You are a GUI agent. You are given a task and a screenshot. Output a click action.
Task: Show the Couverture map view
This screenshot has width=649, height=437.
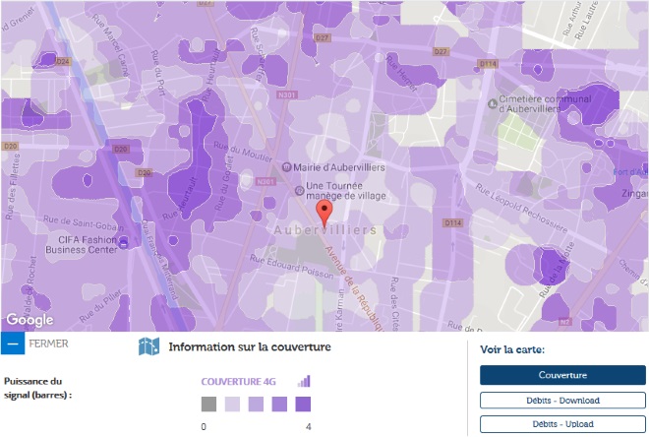[x=562, y=375]
